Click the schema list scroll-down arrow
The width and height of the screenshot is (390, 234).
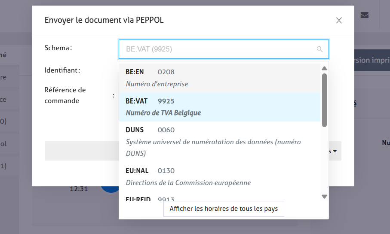tap(325, 197)
